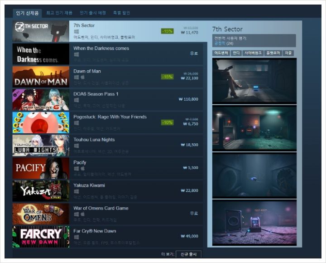Click the War of Omens banner image
This screenshot has height=263, width=326.
[41, 214]
